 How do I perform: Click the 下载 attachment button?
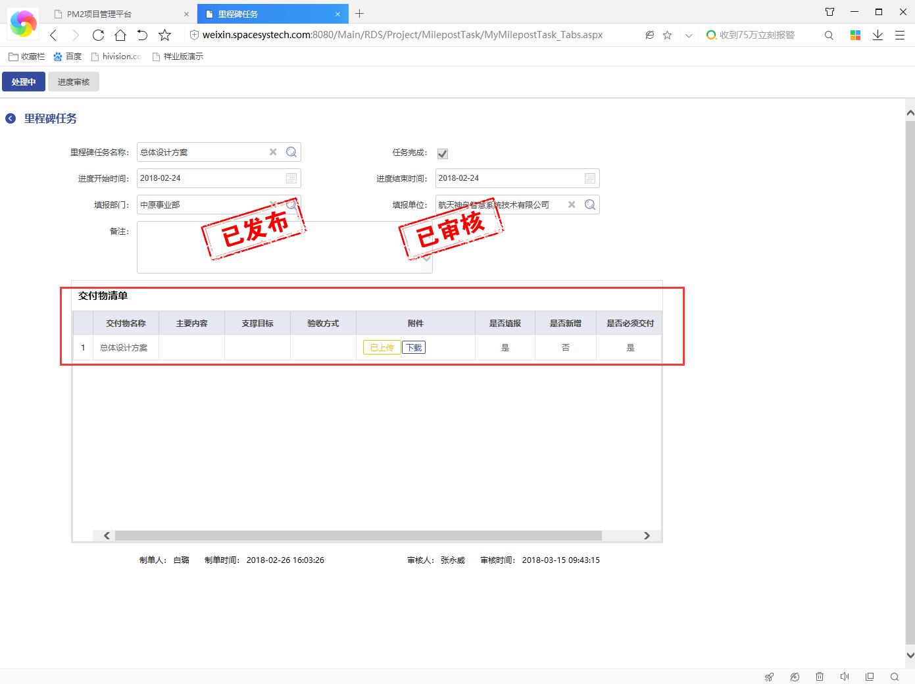(x=414, y=347)
